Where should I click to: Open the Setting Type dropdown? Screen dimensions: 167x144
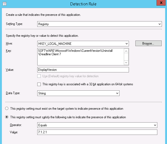pyautogui.click(x=99, y=24)
